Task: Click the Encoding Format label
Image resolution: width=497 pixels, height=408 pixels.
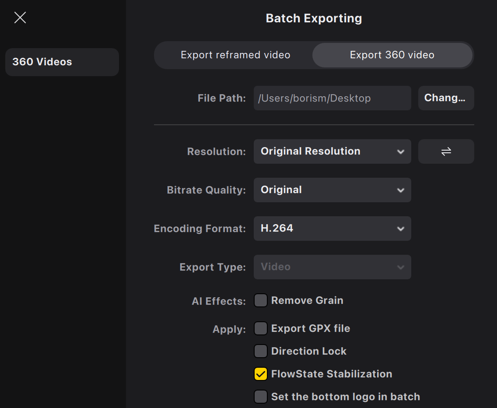Action: pyautogui.click(x=199, y=229)
